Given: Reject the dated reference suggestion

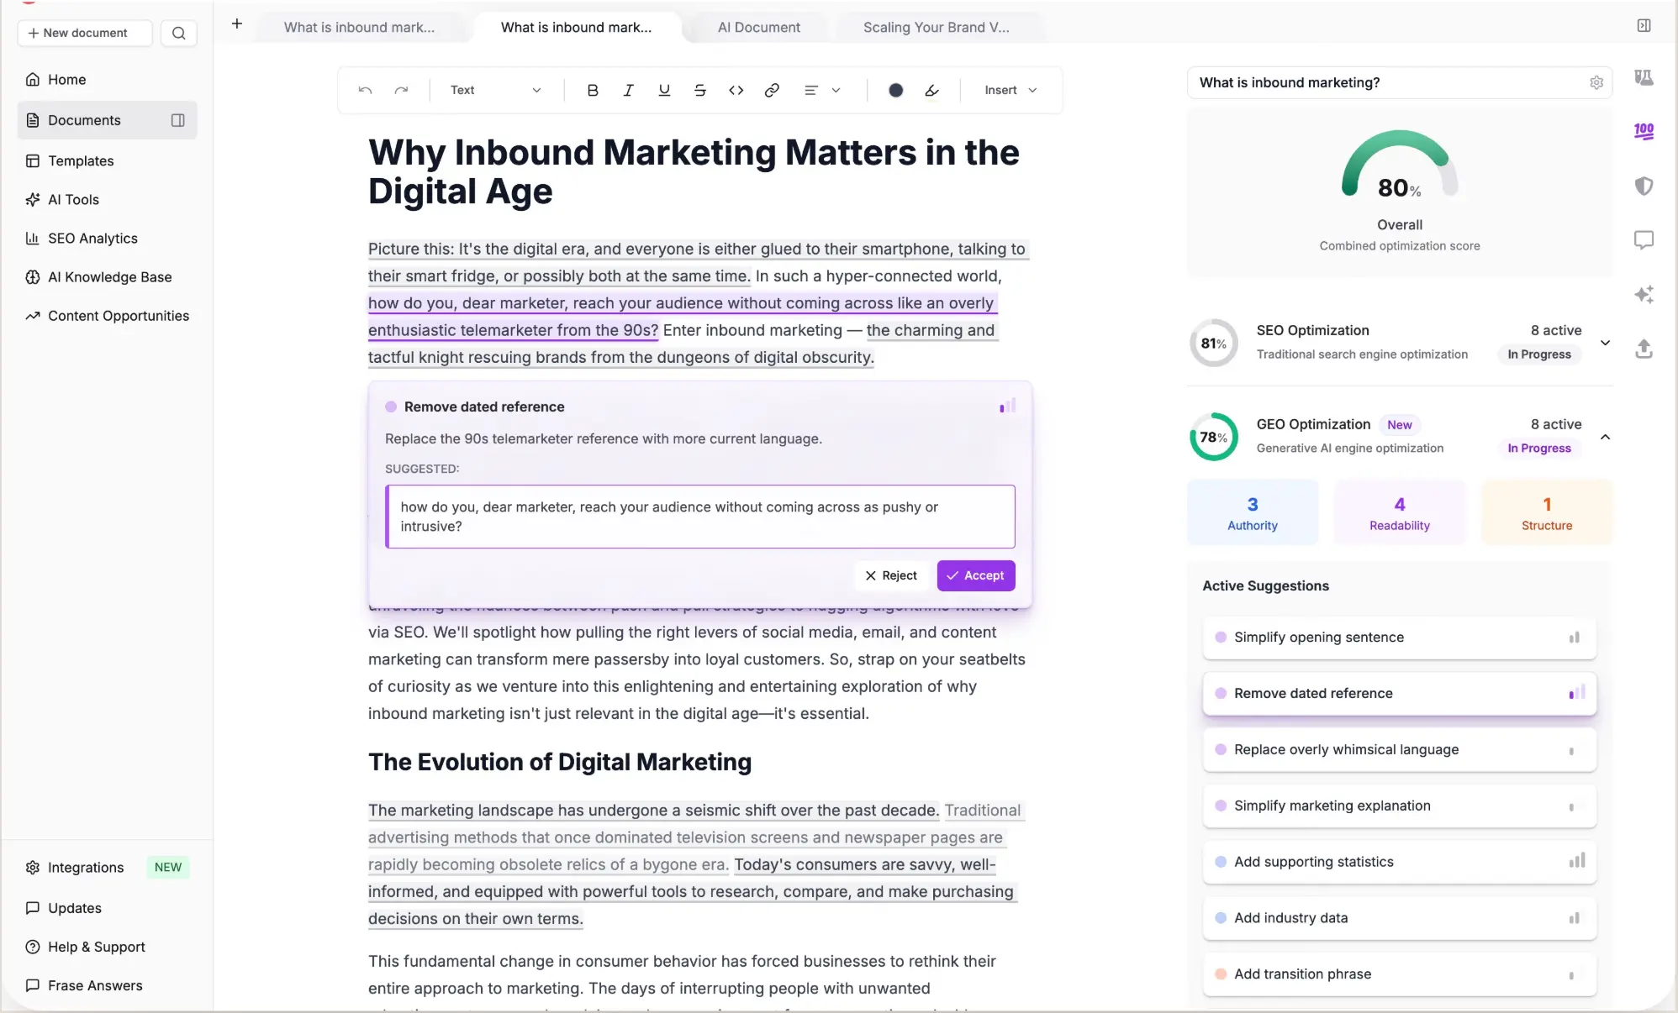Looking at the screenshot, I should coord(891,575).
